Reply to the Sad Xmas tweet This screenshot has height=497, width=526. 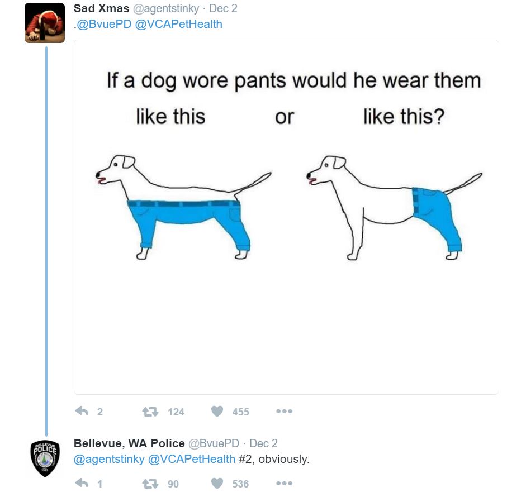coord(82,411)
